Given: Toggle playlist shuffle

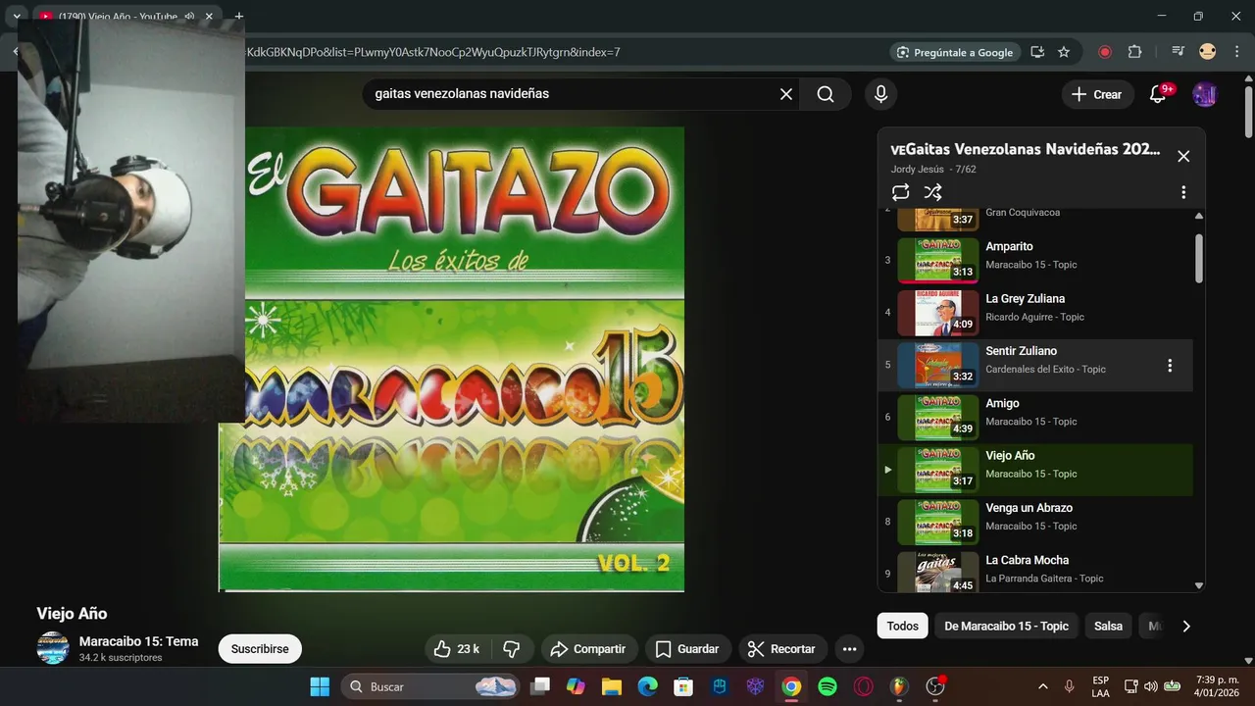Looking at the screenshot, I should (x=932, y=192).
